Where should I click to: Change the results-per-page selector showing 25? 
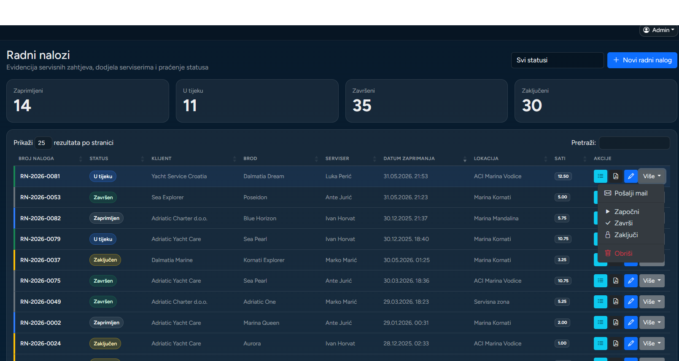pos(43,143)
